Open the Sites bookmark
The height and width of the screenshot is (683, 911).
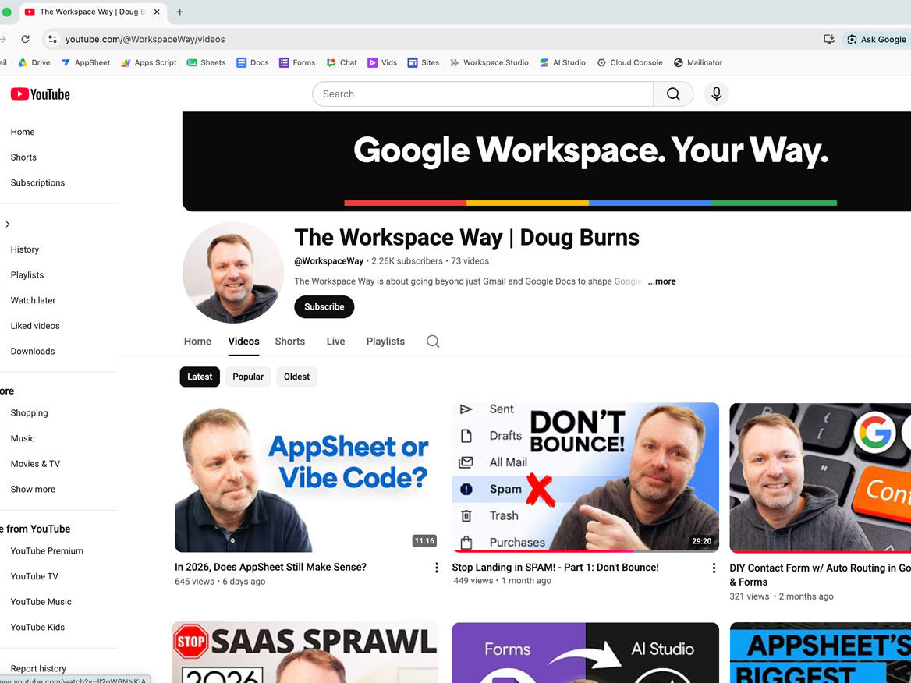[x=424, y=62]
